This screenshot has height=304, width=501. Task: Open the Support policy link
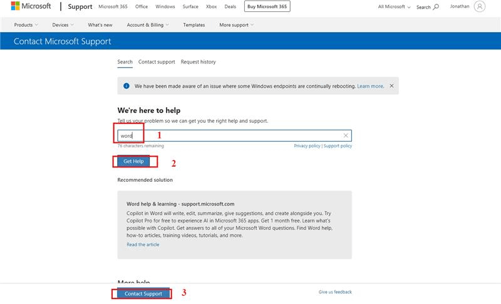coord(338,146)
